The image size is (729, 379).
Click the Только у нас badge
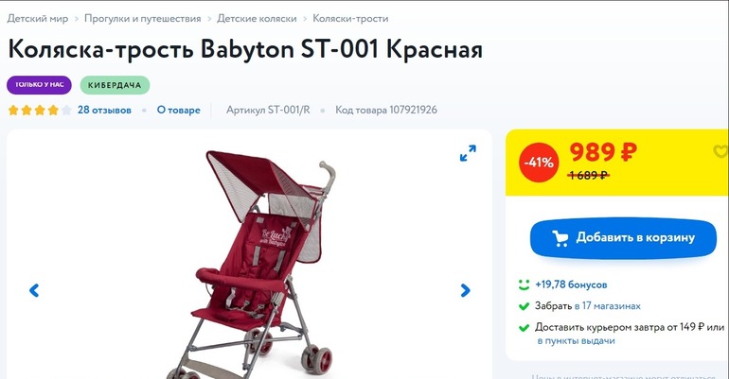coord(39,85)
